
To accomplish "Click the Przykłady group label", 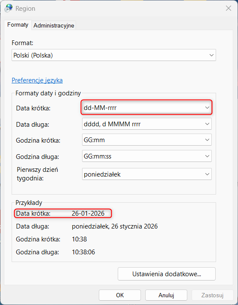I will (x=29, y=203).
